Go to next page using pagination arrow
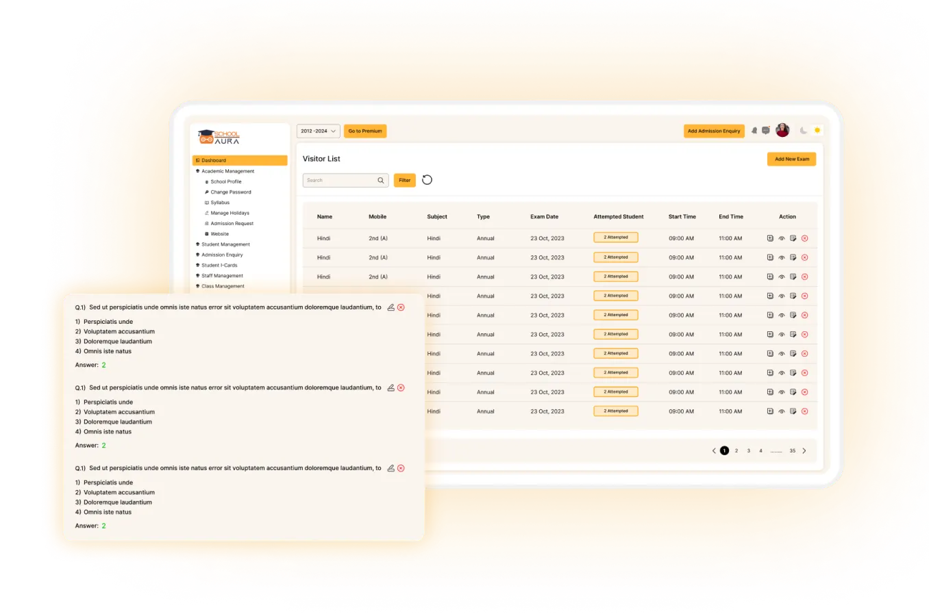 (804, 450)
